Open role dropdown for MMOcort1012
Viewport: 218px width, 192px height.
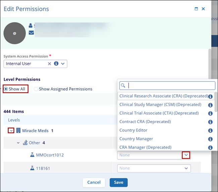(186, 155)
